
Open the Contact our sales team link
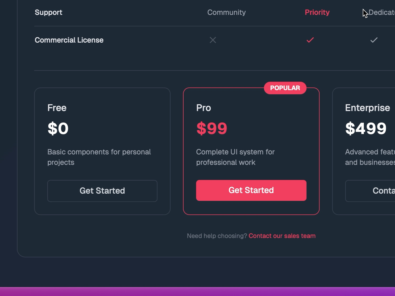click(x=282, y=236)
